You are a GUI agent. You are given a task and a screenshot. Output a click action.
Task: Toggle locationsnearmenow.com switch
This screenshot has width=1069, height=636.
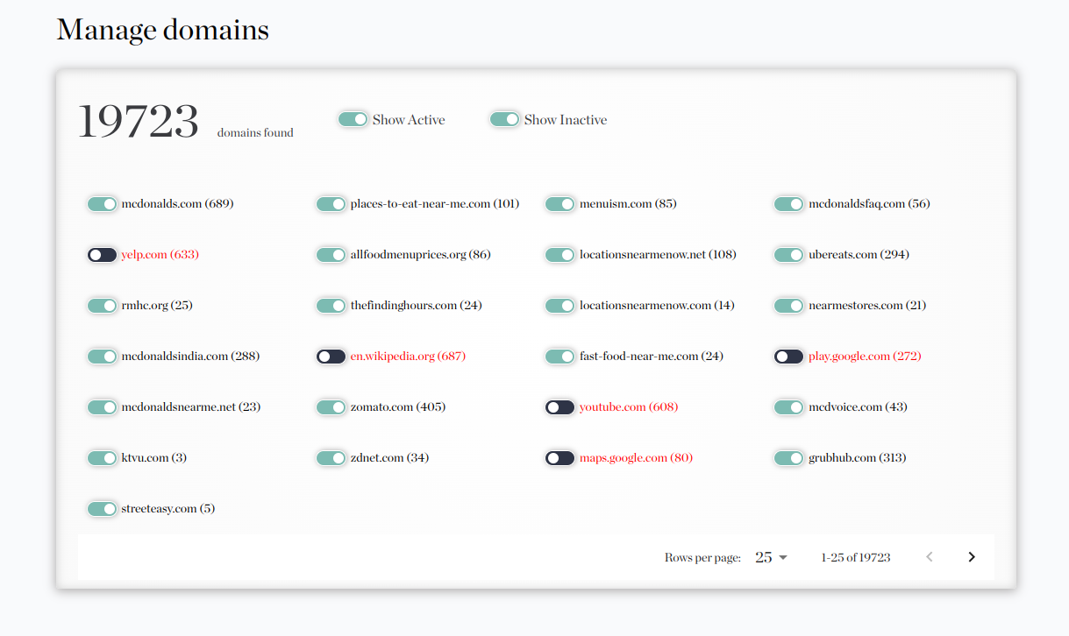[x=559, y=306]
